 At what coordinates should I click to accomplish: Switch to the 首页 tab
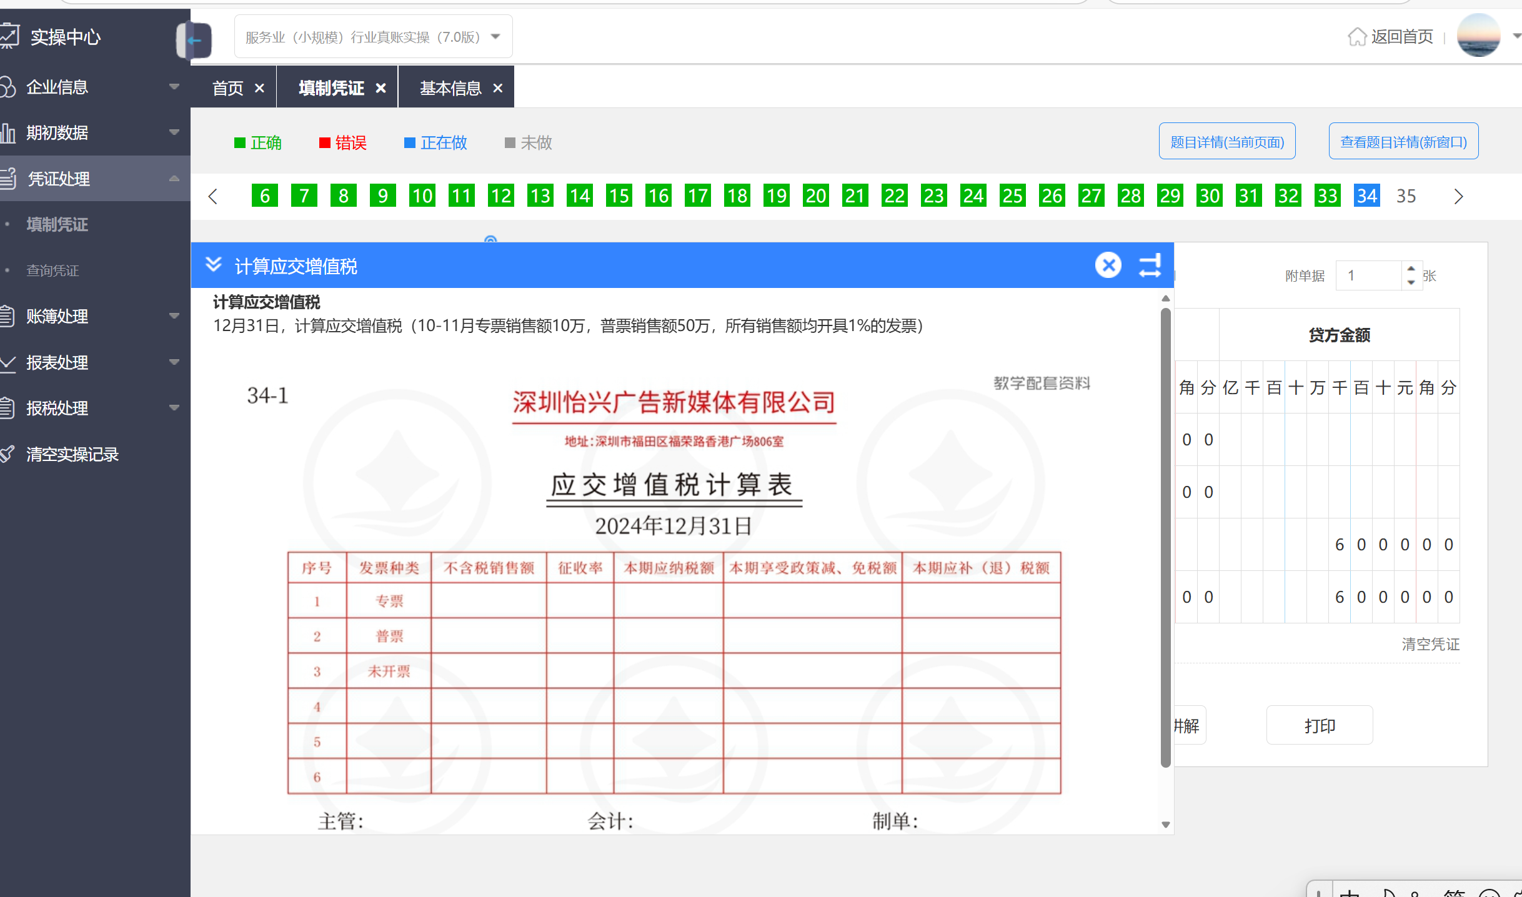[x=227, y=88]
